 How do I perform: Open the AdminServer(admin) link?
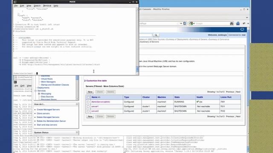[101, 102]
